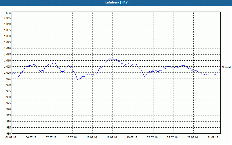The width and height of the screenshot is (232, 145).
Task: Click the 1.040 y-axis value
Action: point(8,24)
